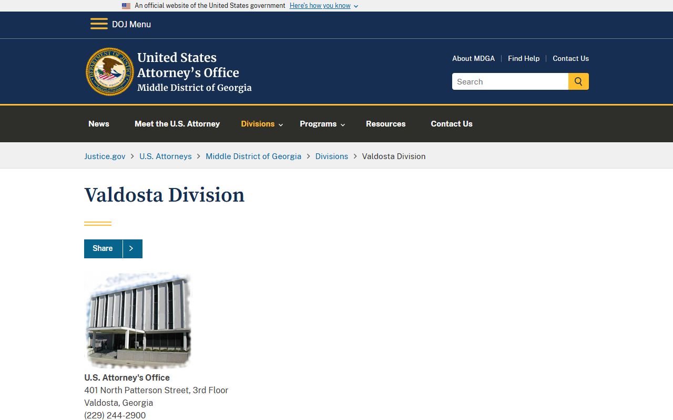Expand the Programs dropdown chevron
673x420 pixels.
343,124
